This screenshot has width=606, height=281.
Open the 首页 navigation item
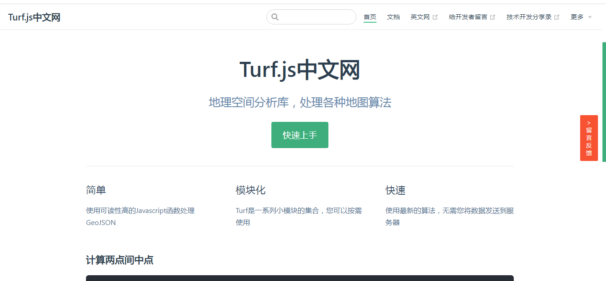coord(370,17)
